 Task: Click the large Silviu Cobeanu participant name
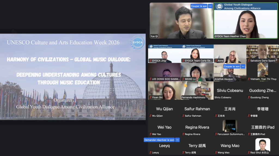[x=230, y=91]
